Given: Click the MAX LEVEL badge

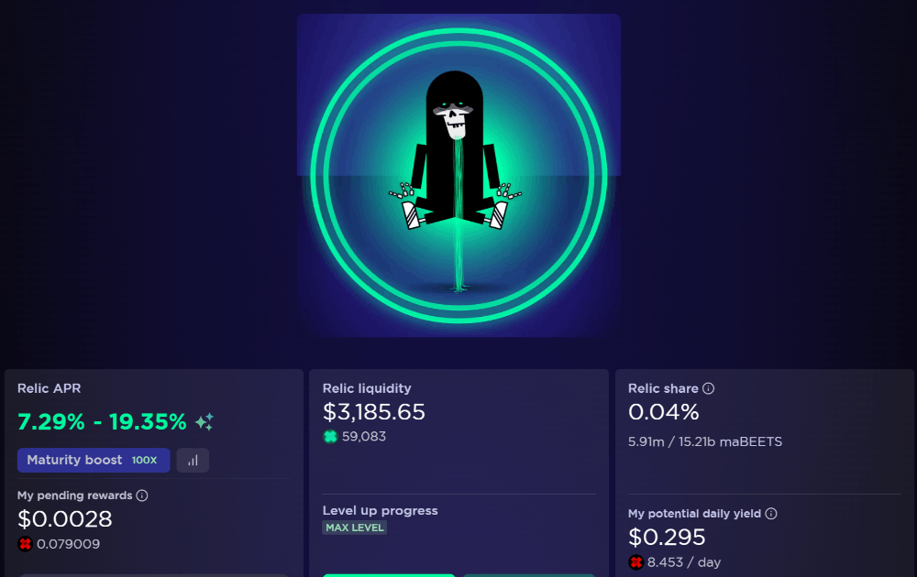Looking at the screenshot, I should point(354,528).
